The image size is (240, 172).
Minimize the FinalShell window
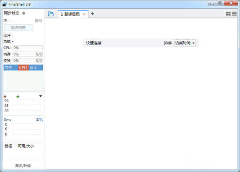click(x=212, y=3)
